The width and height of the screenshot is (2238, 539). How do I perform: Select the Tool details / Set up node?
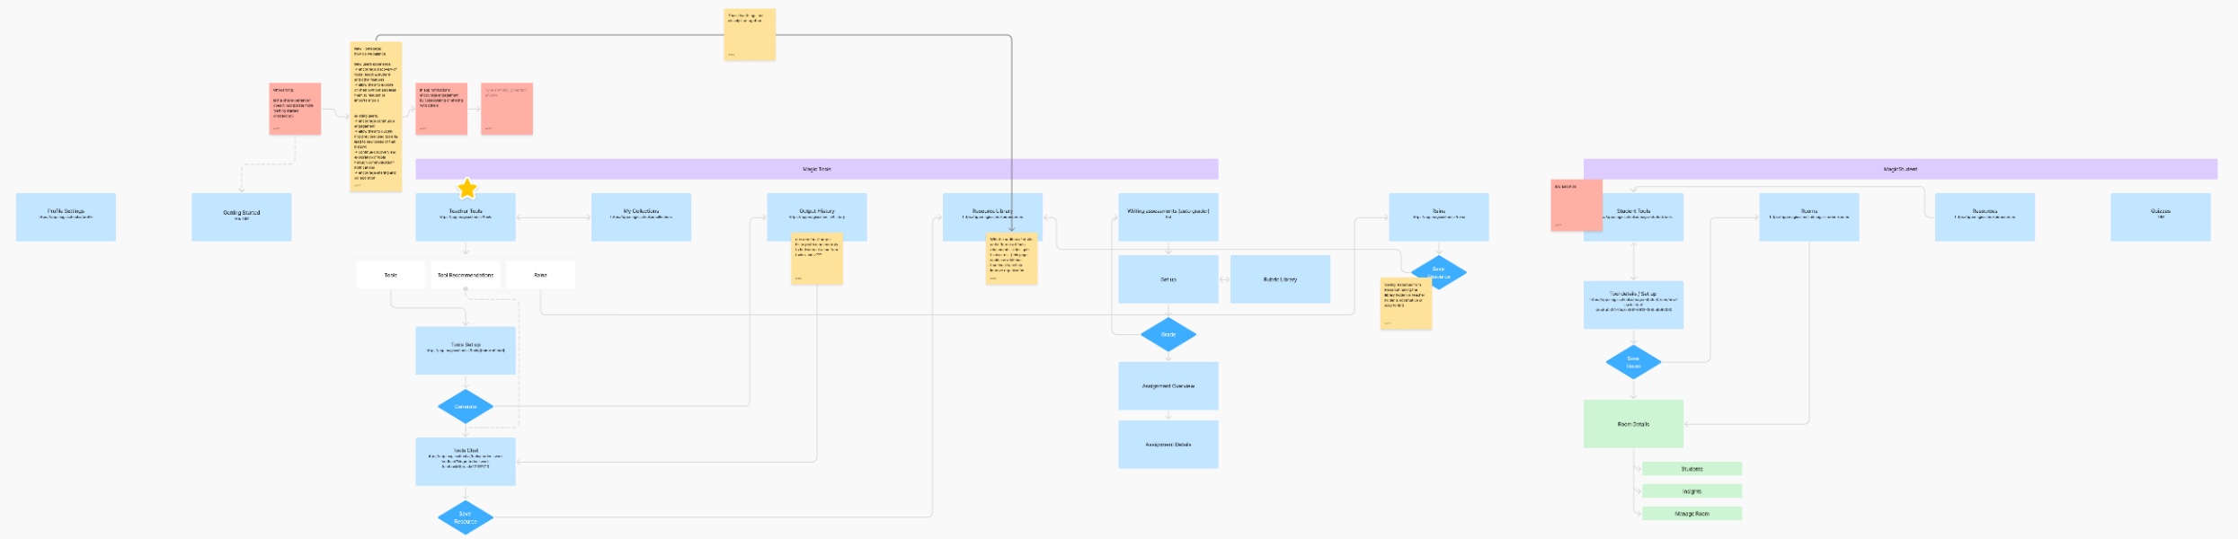click(1633, 305)
